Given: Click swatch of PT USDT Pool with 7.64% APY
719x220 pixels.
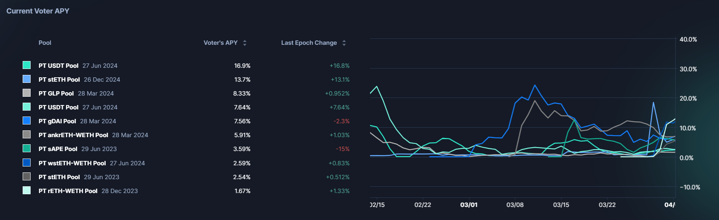Looking at the screenshot, I should (x=27, y=107).
